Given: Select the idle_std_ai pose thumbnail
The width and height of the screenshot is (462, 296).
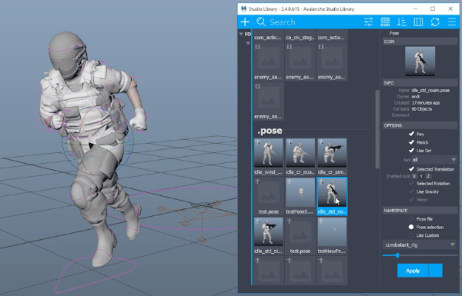Looking at the screenshot, I should coord(269,232).
